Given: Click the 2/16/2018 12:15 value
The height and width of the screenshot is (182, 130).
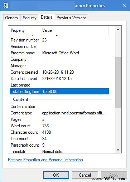Looking at the screenshot, I should click(57, 79).
